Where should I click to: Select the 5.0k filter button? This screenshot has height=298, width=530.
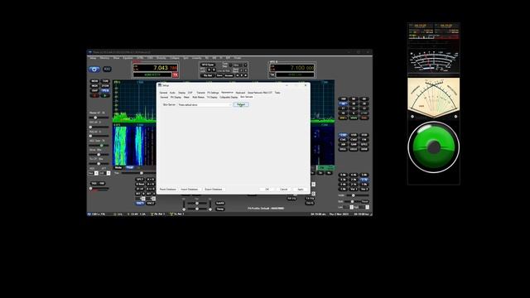[344, 175]
